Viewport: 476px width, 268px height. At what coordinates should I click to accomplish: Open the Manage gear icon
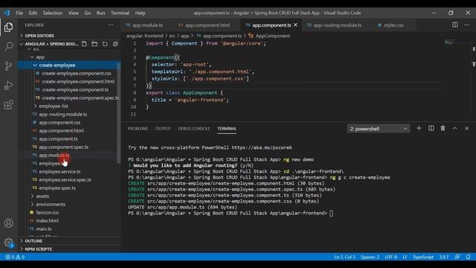coord(8,243)
